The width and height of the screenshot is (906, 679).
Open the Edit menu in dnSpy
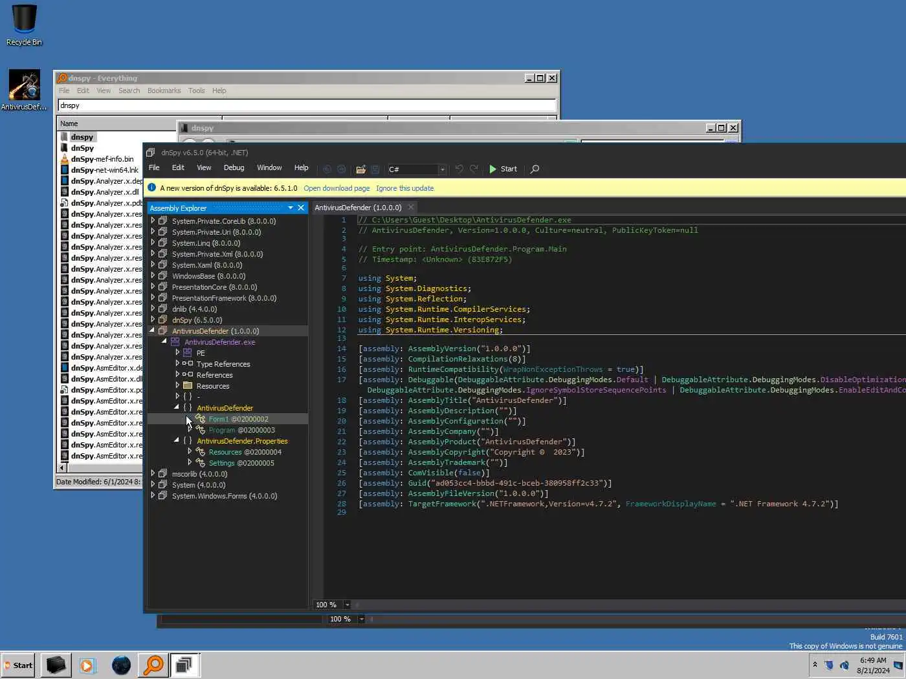[178, 167]
